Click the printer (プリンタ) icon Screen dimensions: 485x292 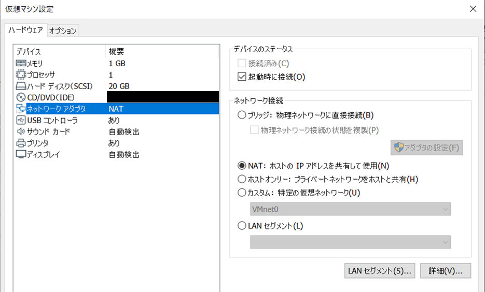click(21, 143)
